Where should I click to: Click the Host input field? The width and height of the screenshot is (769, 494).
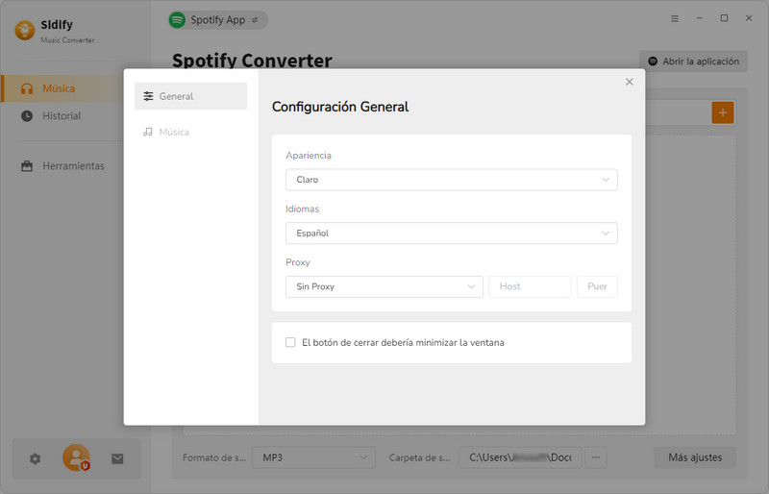530,286
